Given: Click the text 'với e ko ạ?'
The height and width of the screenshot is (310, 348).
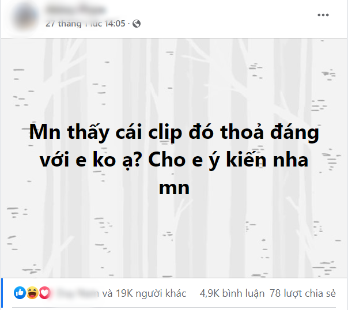Looking at the screenshot, I should point(90,160).
